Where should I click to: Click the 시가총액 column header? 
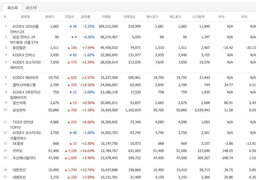click(198, 17)
